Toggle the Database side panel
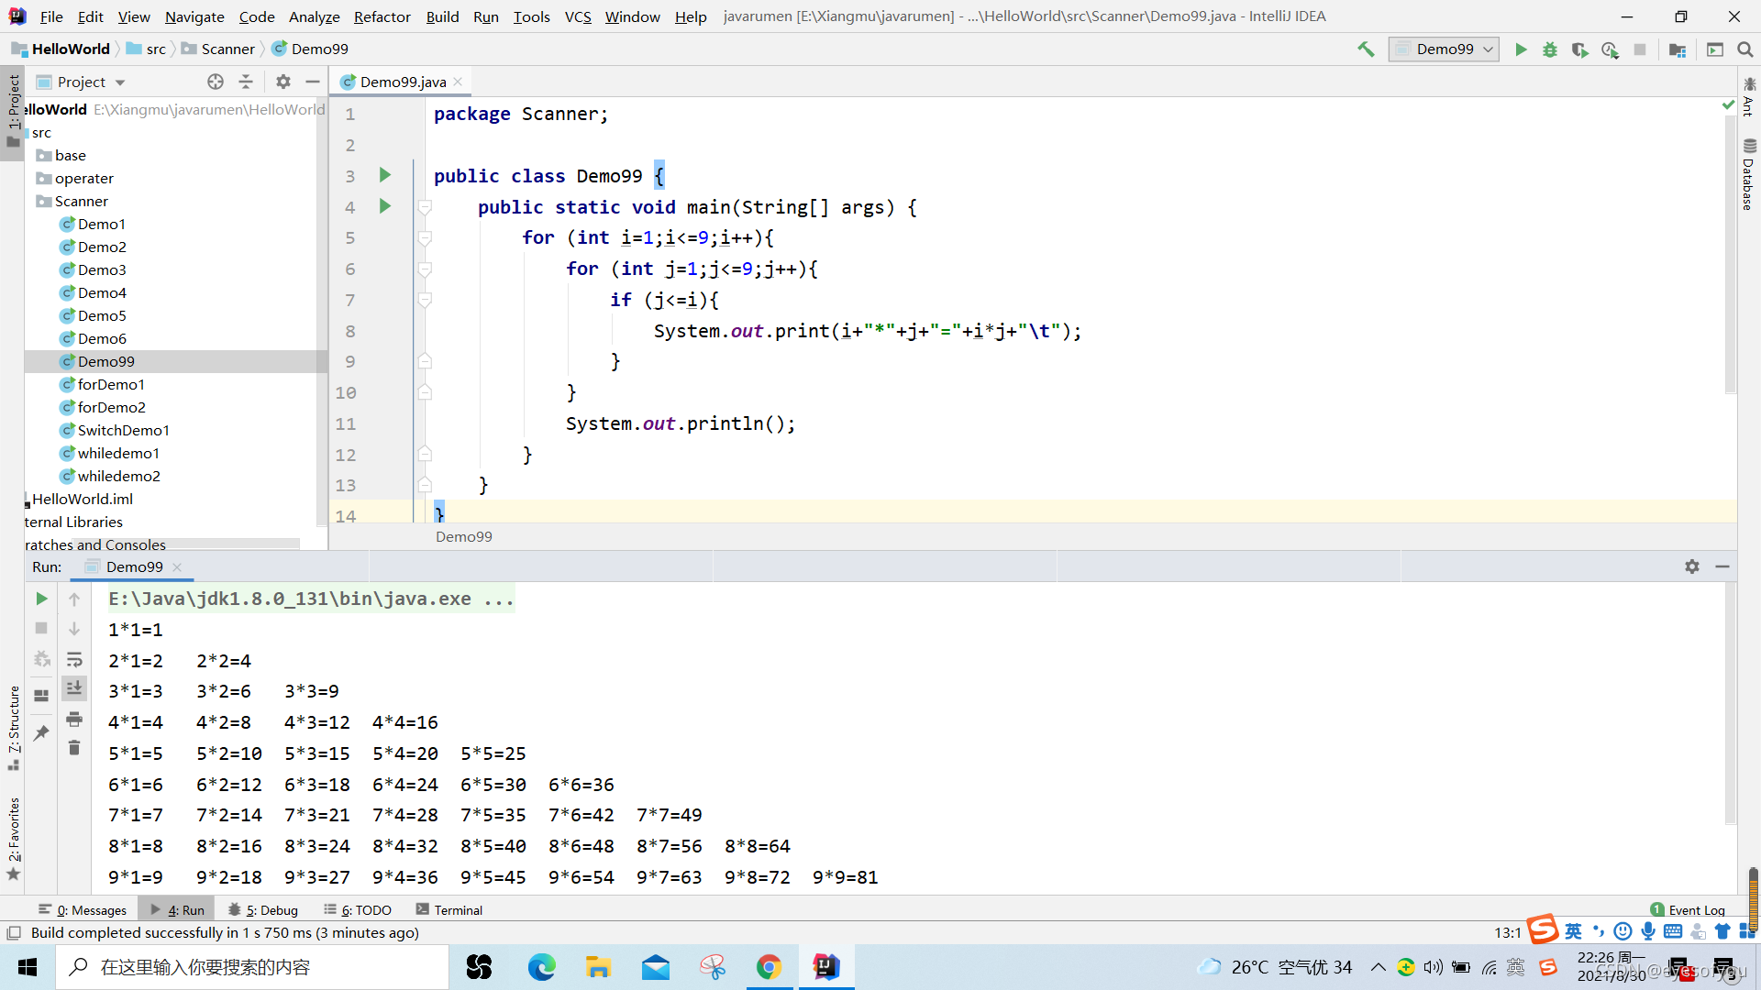Image resolution: width=1761 pixels, height=990 pixels. coord(1749,174)
